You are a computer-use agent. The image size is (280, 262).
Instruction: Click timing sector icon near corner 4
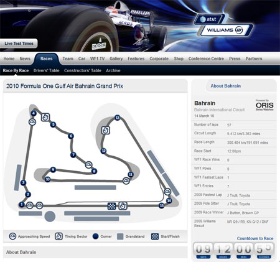[x=45, y=117]
